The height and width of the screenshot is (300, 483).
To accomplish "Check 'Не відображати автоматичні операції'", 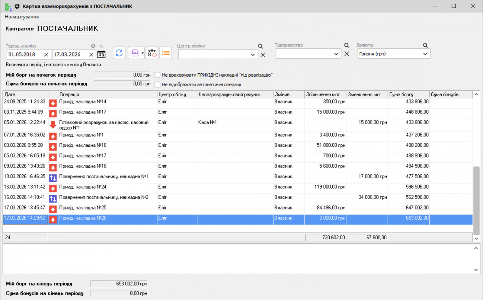I will (157, 85).
